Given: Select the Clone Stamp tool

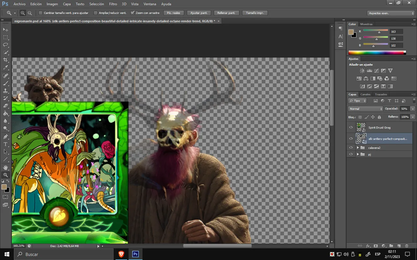Looking at the screenshot, I should click(x=6, y=91).
